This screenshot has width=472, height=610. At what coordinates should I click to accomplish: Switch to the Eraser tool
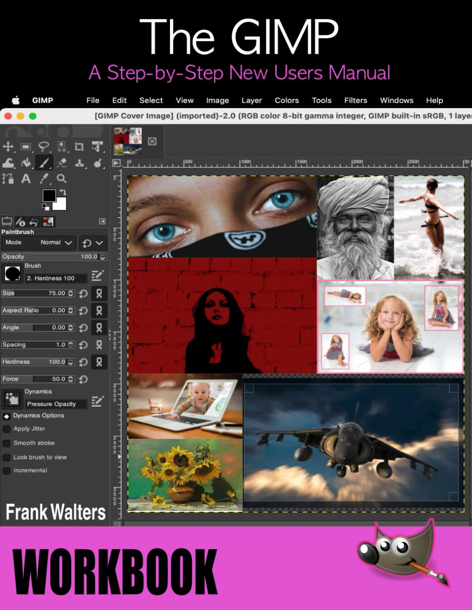[61, 163]
